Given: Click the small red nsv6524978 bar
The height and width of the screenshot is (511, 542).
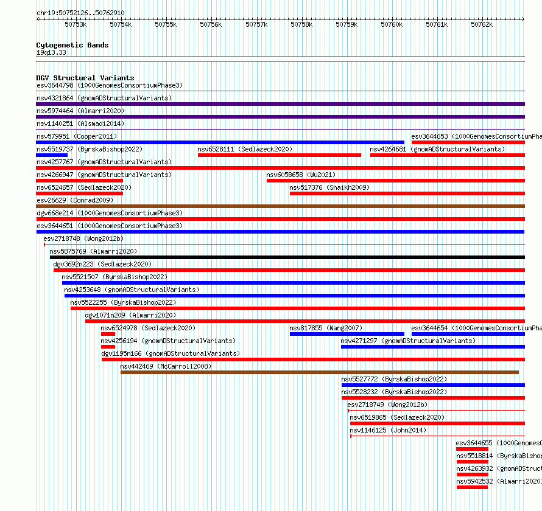Looking at the screenshot, I should 108,334.
